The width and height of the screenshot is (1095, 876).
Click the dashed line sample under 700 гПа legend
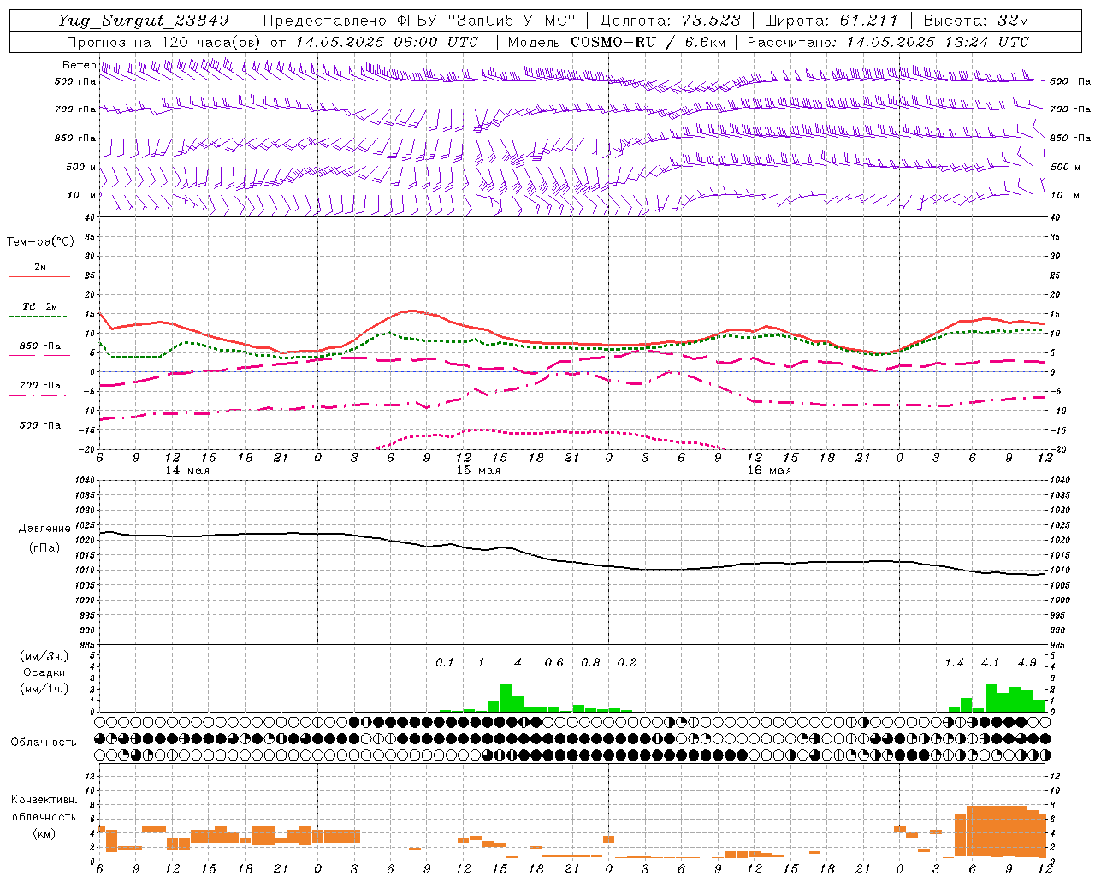tap(39, 396)
